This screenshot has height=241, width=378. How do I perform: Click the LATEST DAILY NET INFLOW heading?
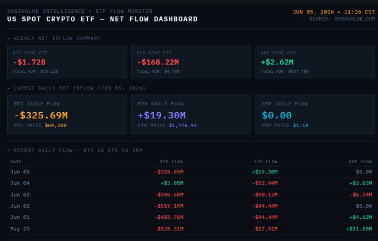click(79, 88)
